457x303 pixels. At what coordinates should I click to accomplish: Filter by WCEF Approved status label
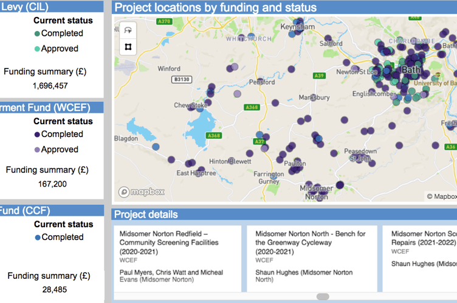(x=60, y=150)
